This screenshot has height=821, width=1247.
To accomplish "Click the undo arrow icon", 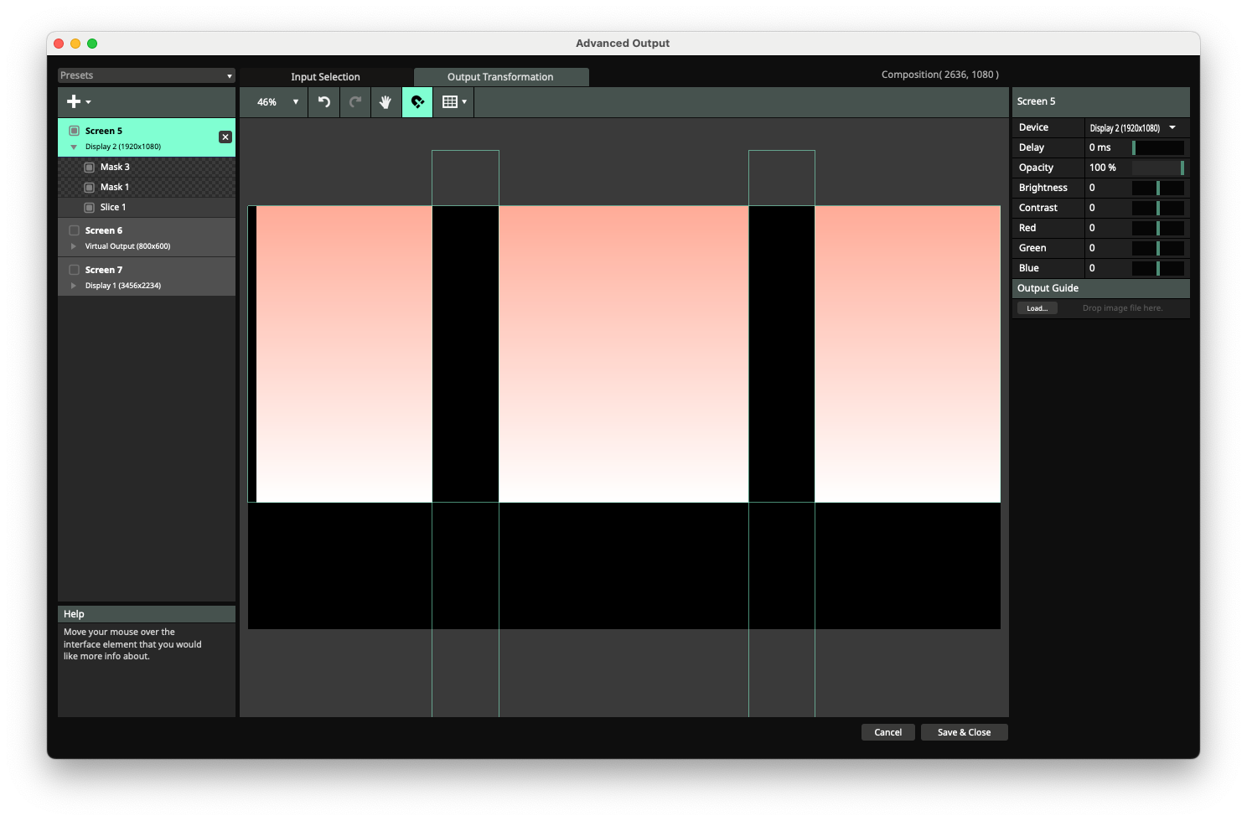I will point(324,102).
